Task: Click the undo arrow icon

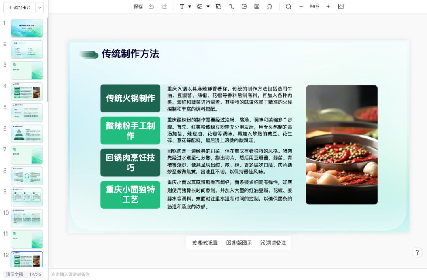Action: pyautogui.click(x=152, y=7)
